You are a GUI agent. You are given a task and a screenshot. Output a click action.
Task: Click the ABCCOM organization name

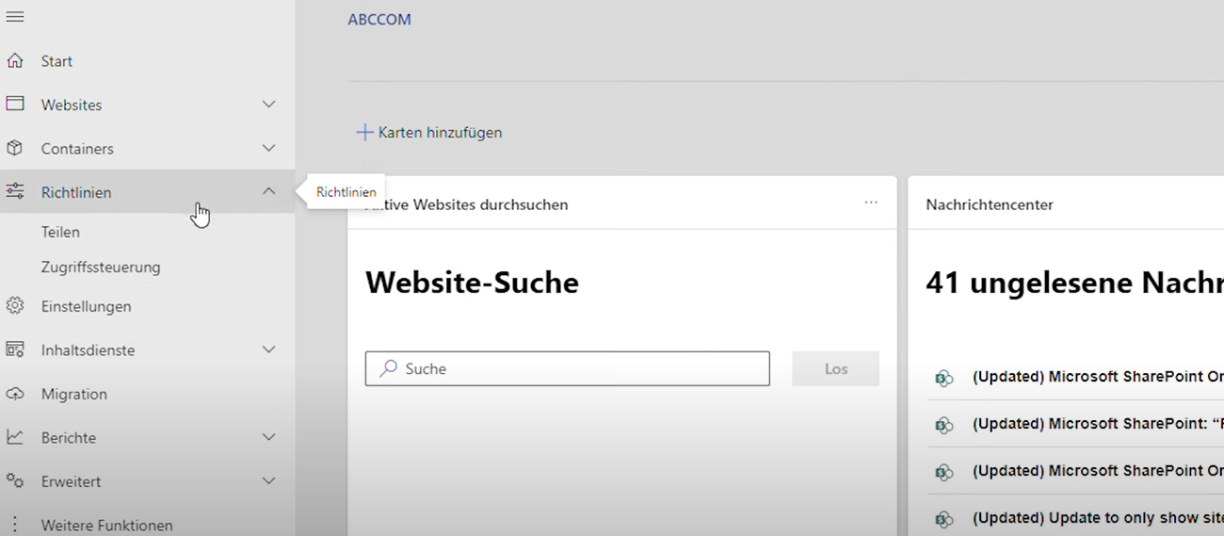tap(379, 20)
